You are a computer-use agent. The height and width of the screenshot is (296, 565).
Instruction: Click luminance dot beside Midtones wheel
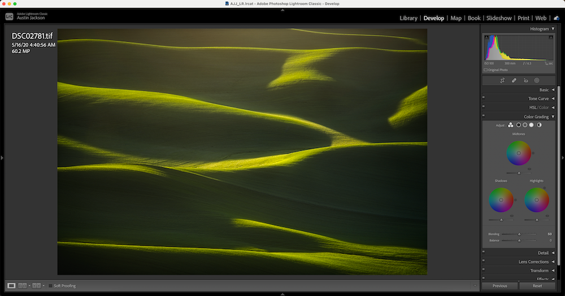coord(533,153)
